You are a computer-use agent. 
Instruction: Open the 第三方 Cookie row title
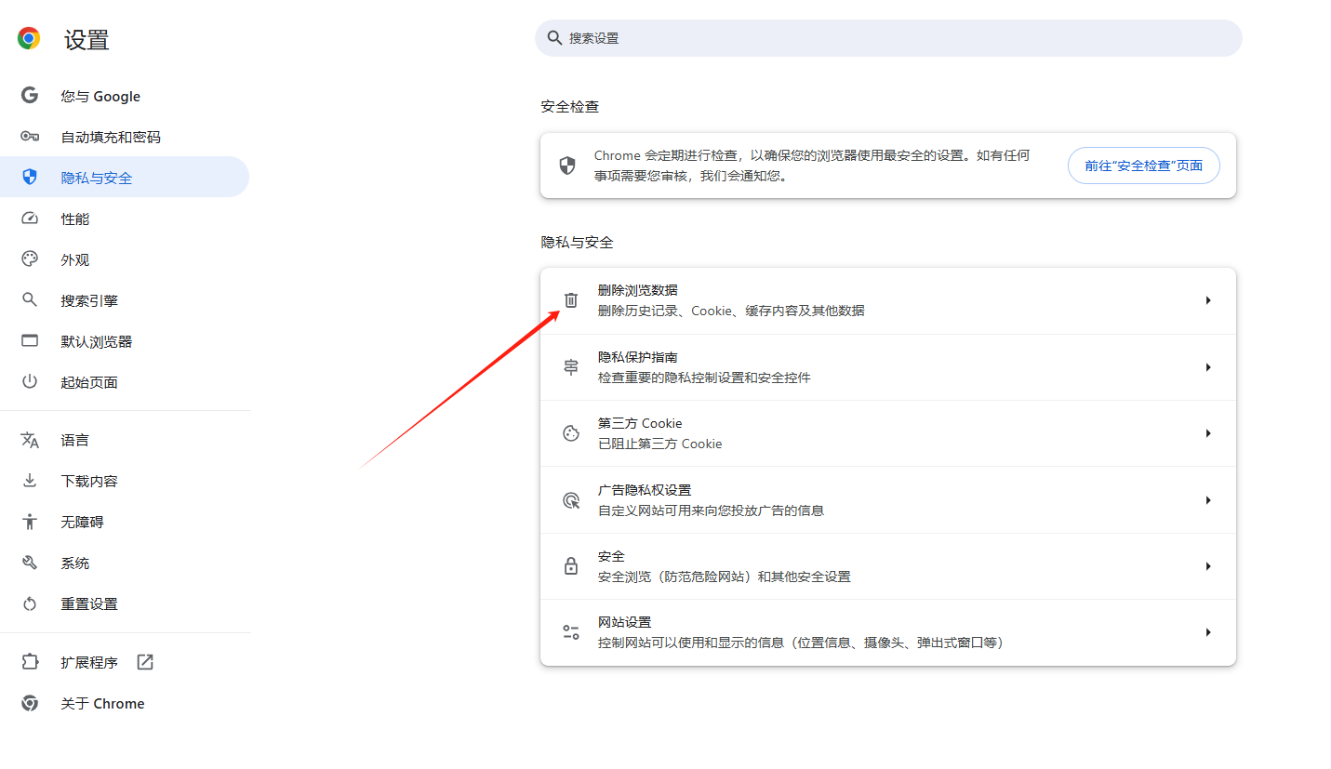point(640,423)
